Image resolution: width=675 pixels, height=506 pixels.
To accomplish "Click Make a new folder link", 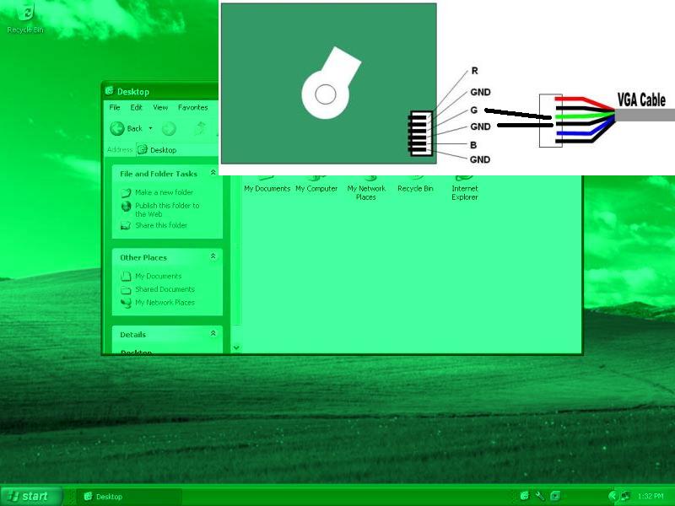I will click(x=164, y=192).
